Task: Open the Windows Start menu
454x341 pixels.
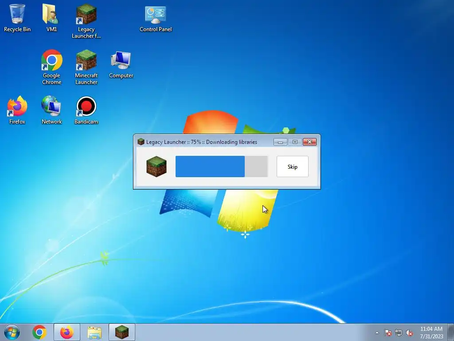Action: tap(12, 332)
